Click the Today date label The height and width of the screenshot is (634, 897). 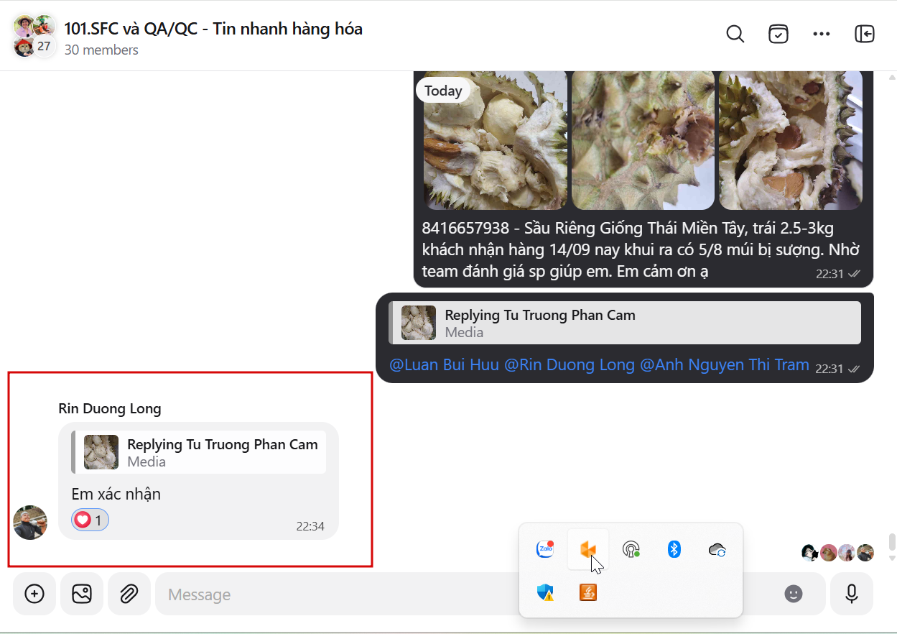[443, 91]
